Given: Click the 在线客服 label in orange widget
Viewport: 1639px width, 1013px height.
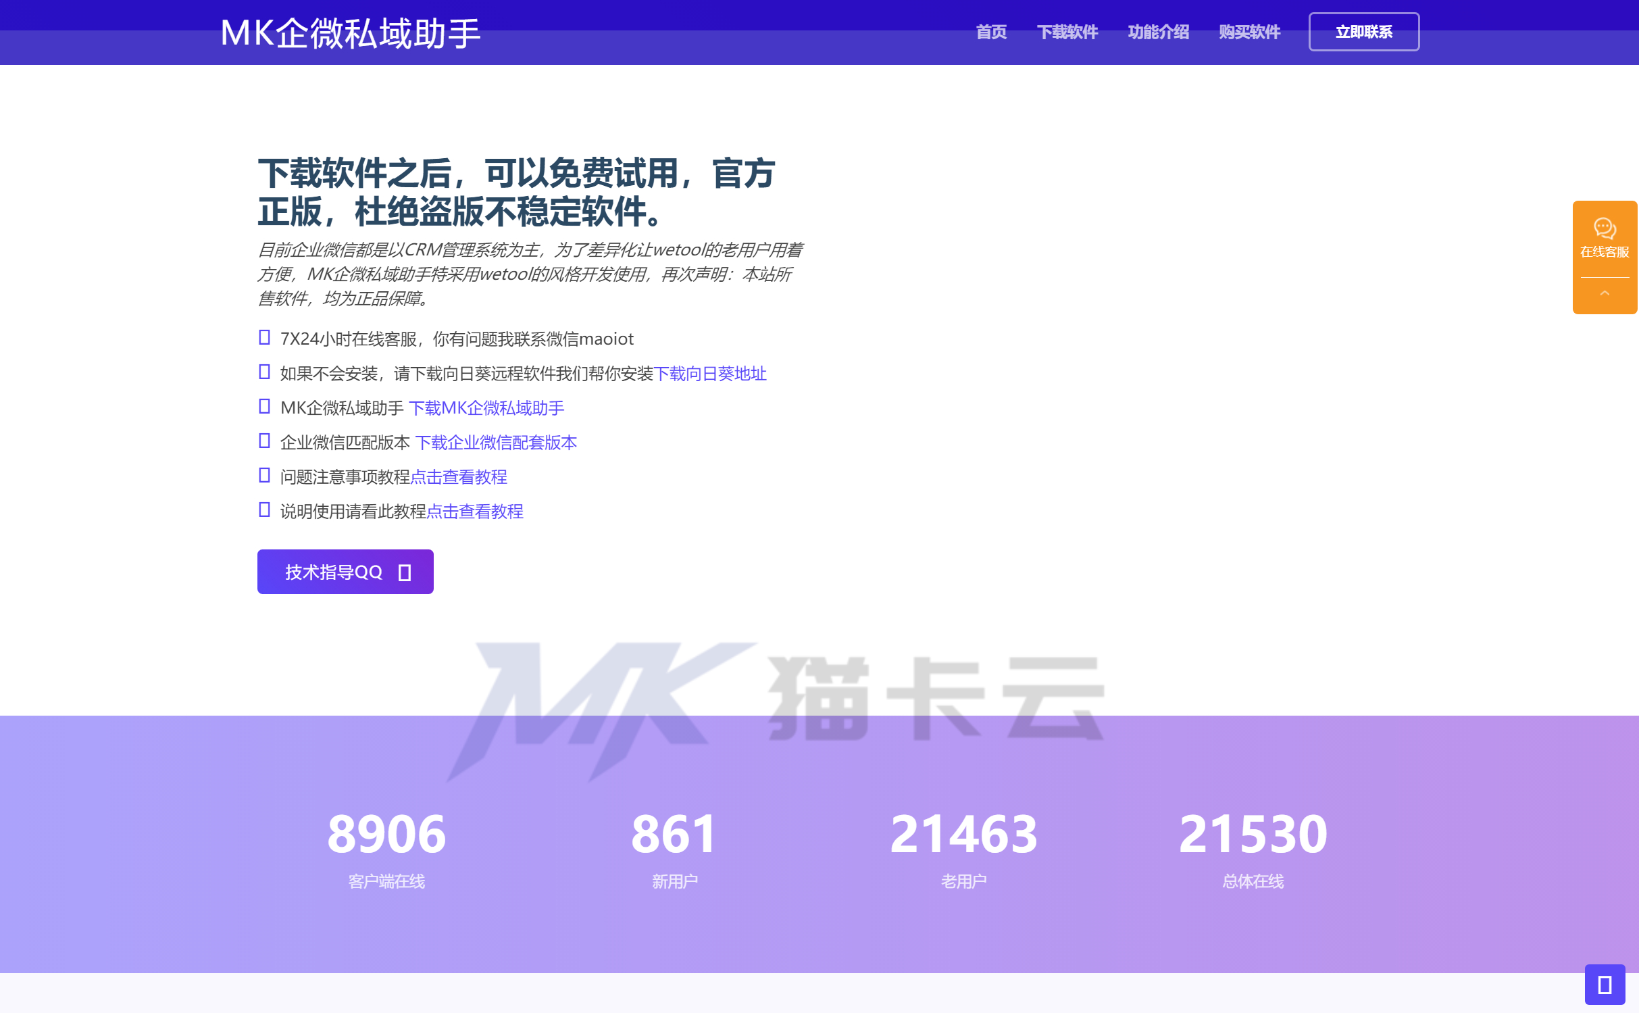Looking at the screenshot, I should 1605,252.
